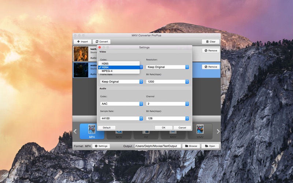The width and height of the screenshot is (293, 183).
Task: Select the first video thumbnail
Action: [81, 54]
